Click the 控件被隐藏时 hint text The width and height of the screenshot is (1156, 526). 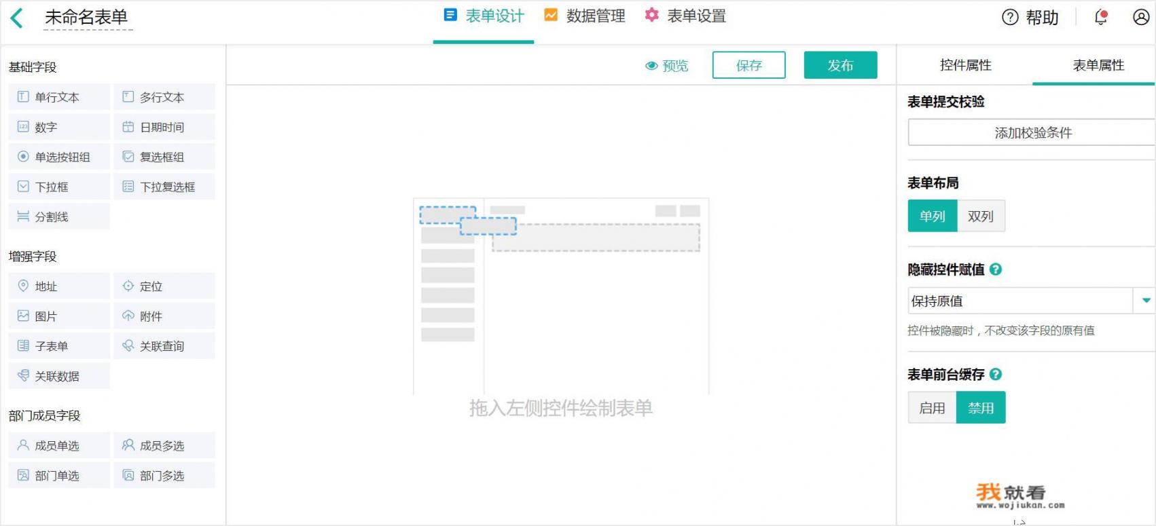point(1001,331)
